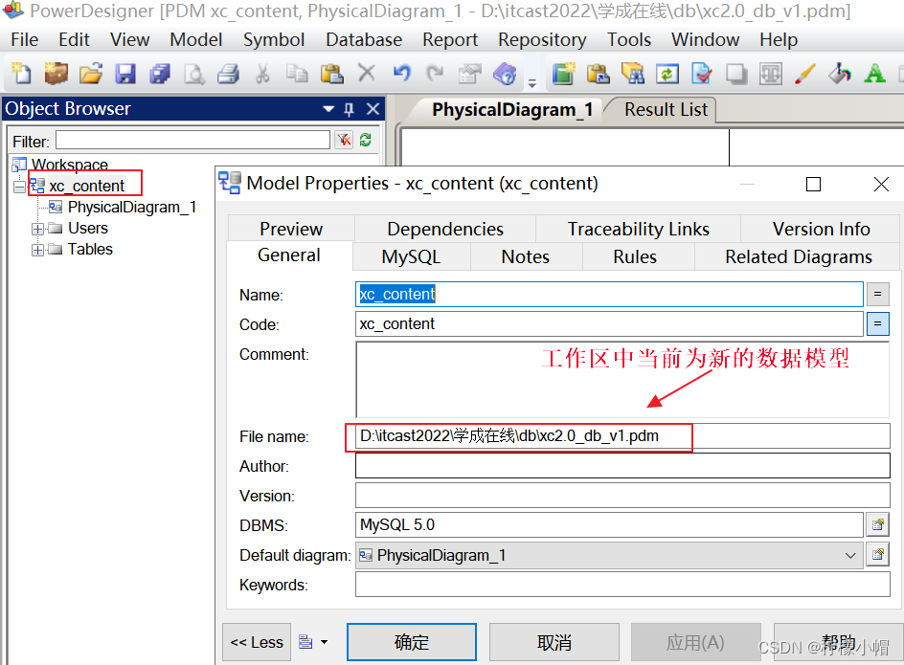Pin the Object Browser panel
904x665 pixels.
[350, 109]
